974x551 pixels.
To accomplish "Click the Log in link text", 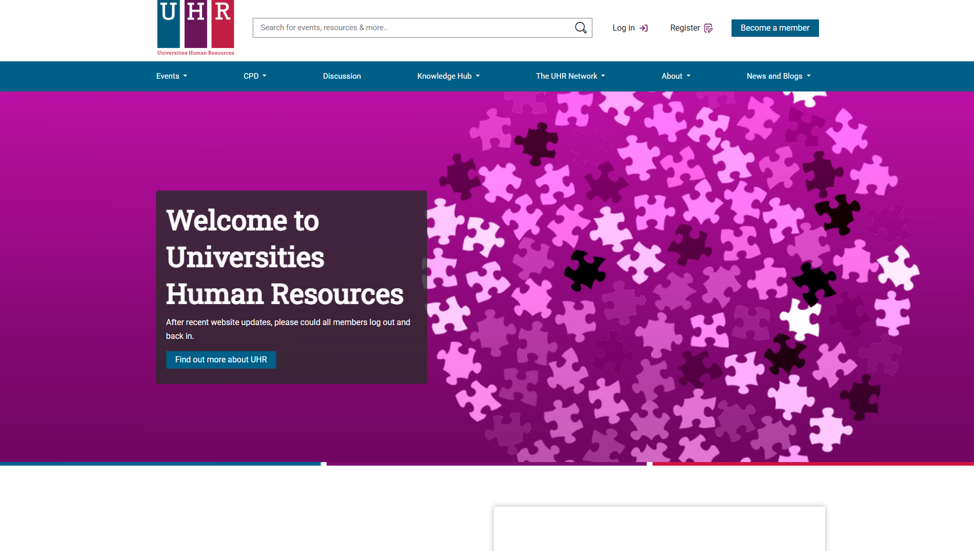I will pyautogui.click(x=623, y=28).
